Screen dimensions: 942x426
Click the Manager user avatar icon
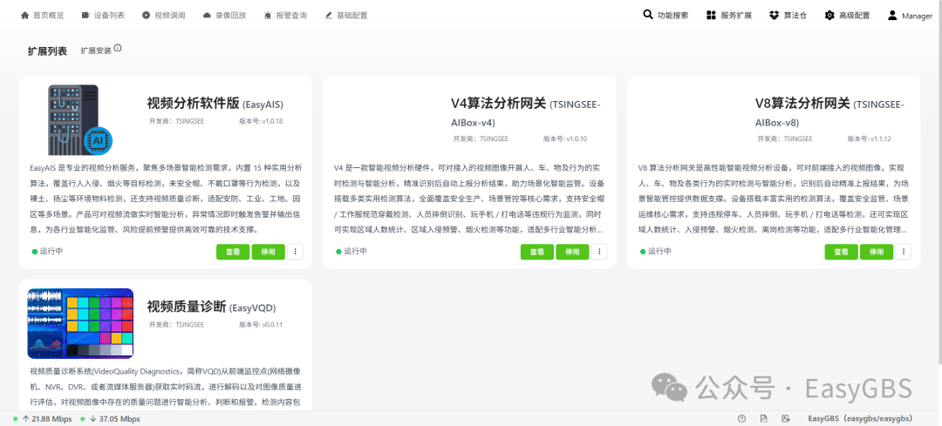tap(893, 16)
